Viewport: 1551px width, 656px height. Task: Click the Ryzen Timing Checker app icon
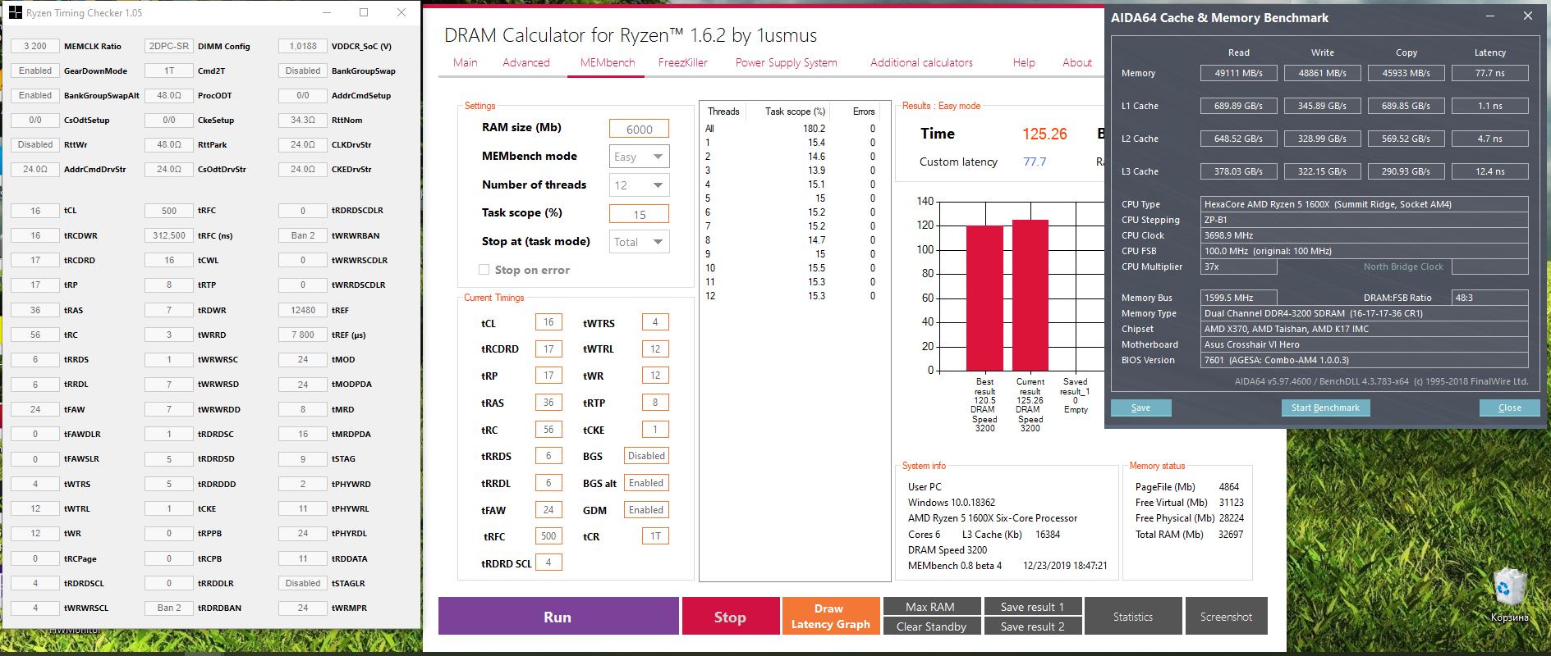[15, 13]
